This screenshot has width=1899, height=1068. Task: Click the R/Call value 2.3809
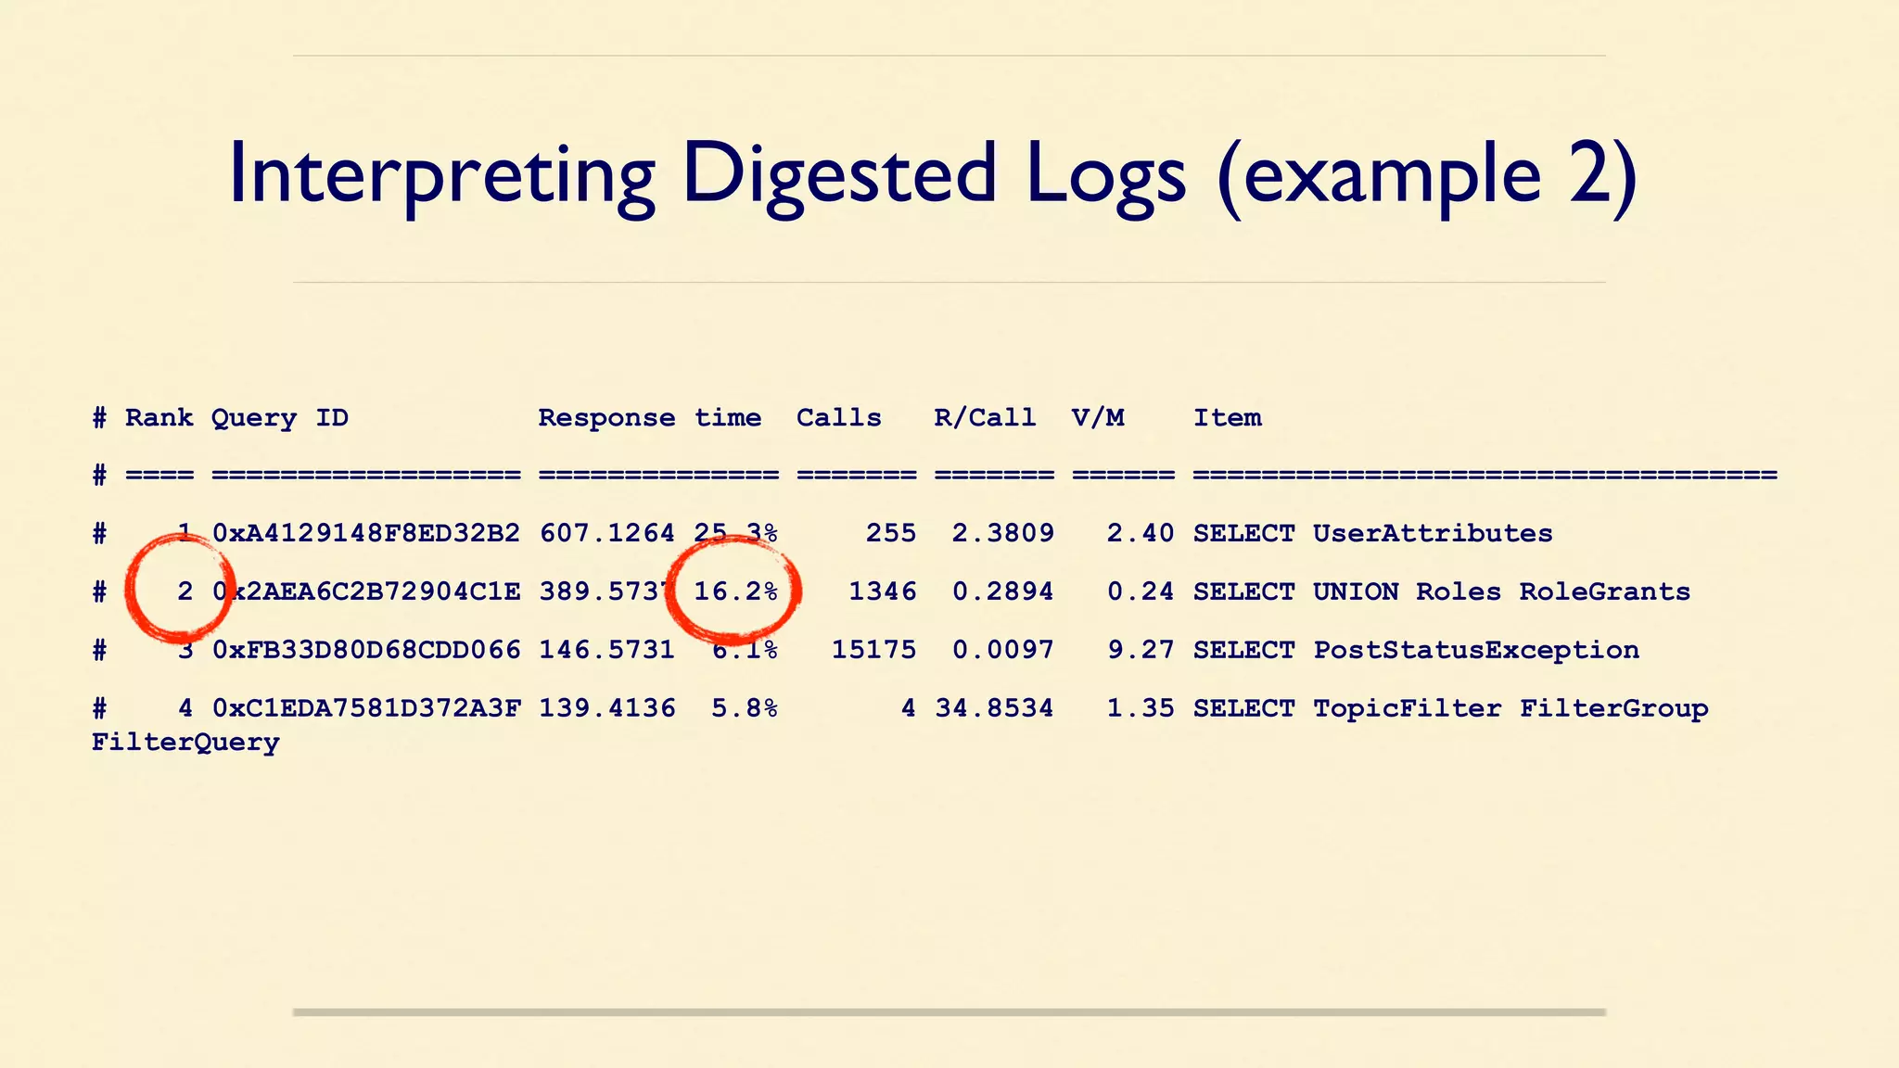(x=1003, y=533)
